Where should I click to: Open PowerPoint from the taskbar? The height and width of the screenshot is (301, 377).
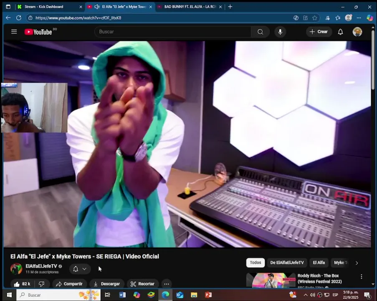pos(208,295)
